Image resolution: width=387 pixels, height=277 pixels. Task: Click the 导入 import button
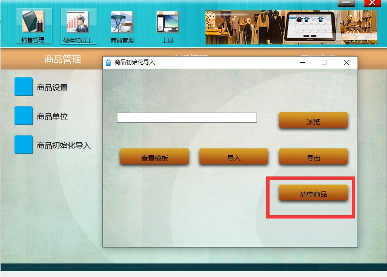click(x=234, y=156)
